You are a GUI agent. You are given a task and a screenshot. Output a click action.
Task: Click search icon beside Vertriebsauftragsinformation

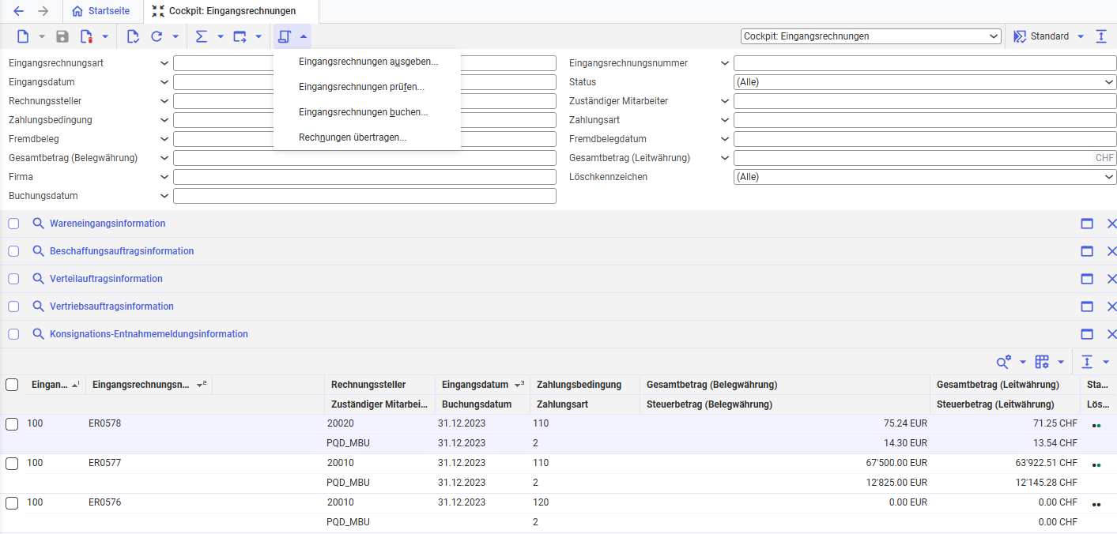click(38, 306)
